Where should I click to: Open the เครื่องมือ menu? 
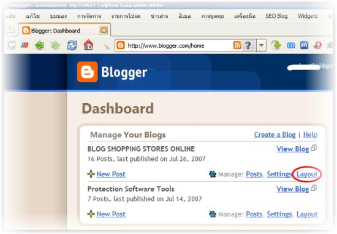(x=244, y=16)
